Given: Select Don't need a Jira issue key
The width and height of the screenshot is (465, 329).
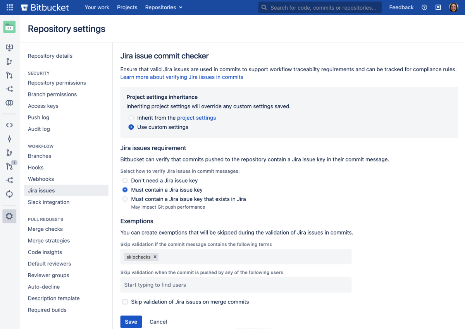Looking at the screenshot, I should [x=125, y=180].
